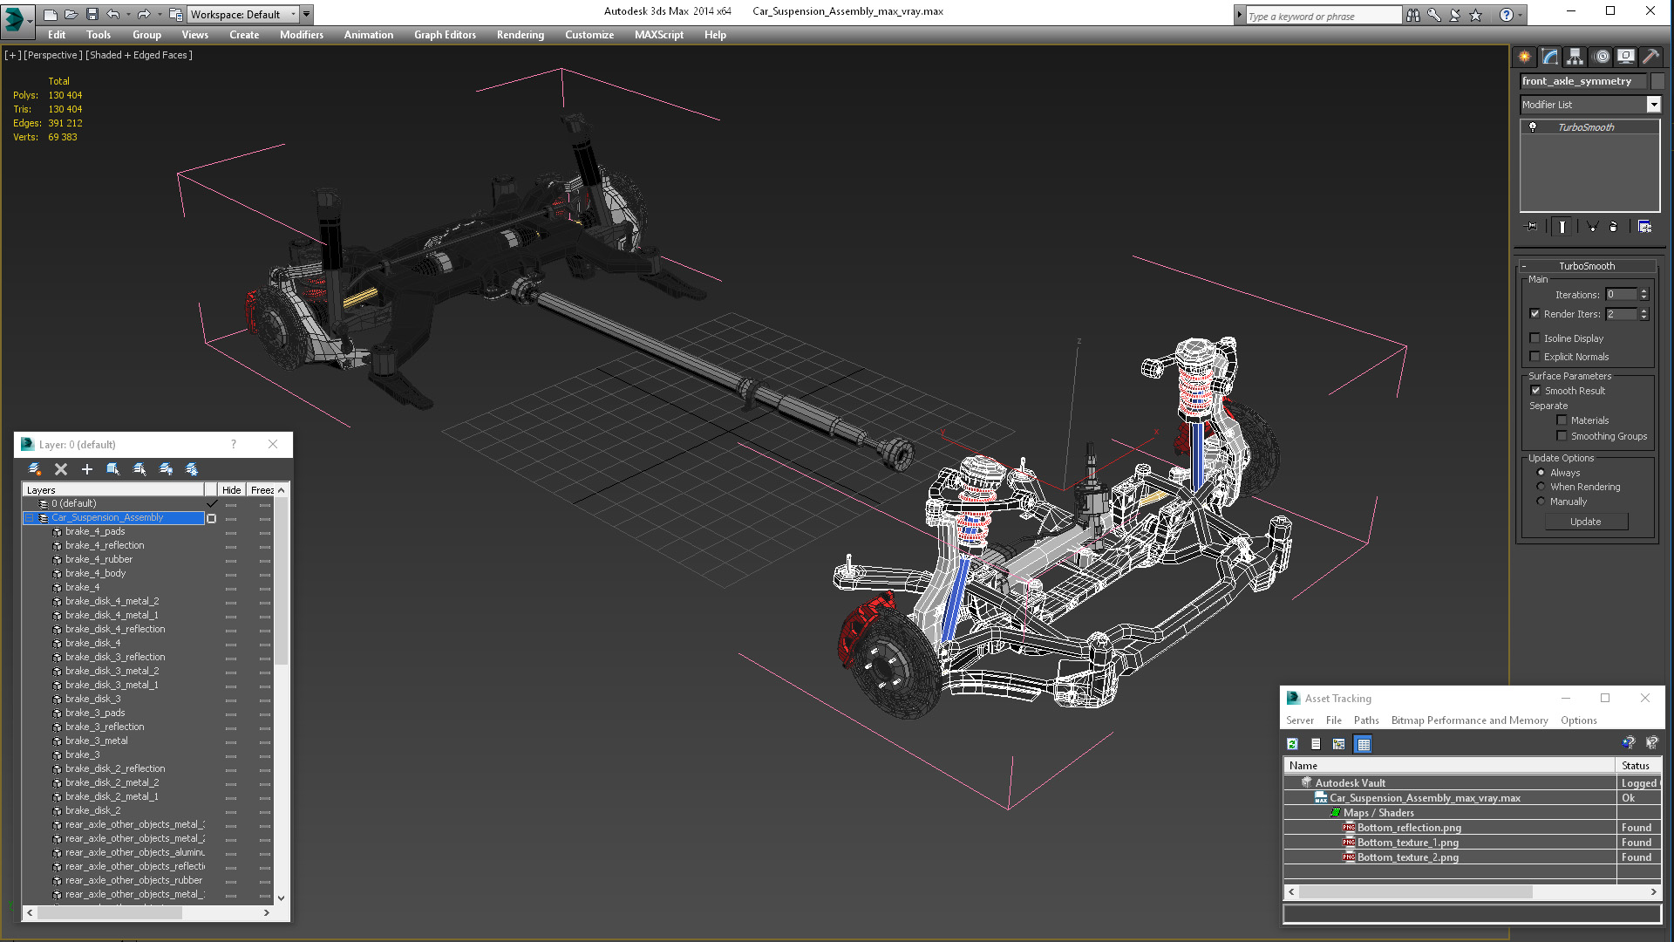Open the Hierarchy command panel tab
Viewport: 1674px width, 942px height.
tap(1575, 57)
